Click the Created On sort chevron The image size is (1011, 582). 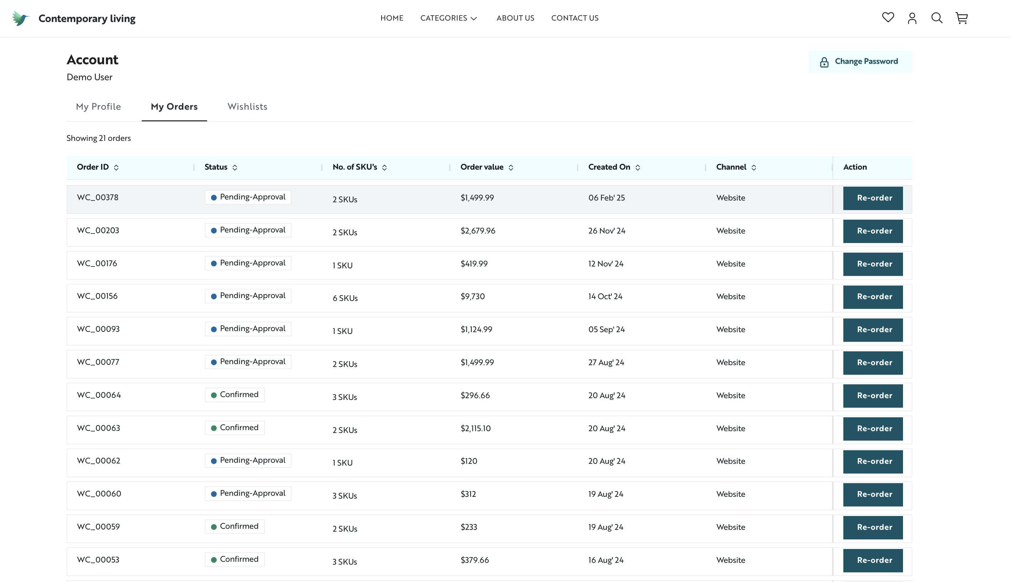pyautogui.click(x=638, y=168)
